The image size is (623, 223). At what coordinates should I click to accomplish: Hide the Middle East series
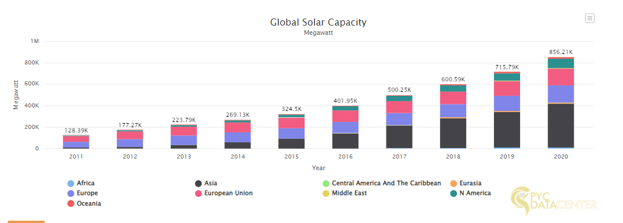click(x=345, y=193)
